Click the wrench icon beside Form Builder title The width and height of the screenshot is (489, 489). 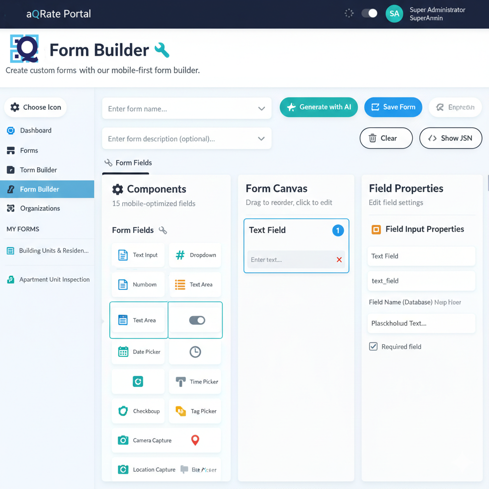162,50
